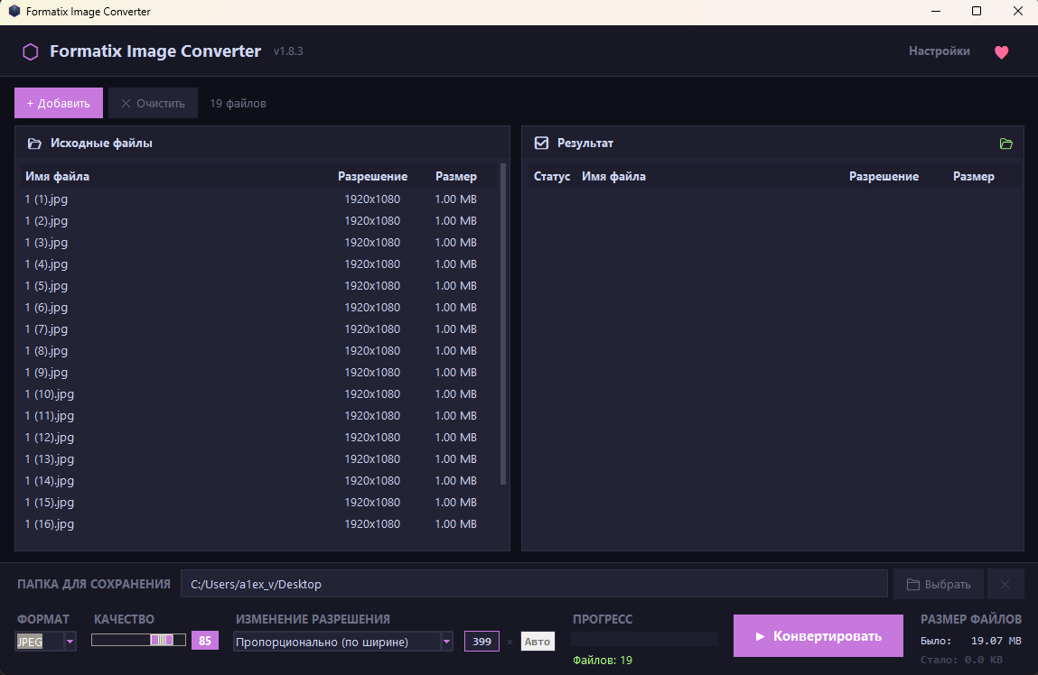
Task: Click results Разрешение column header
Action: click(x=884, y=177)
